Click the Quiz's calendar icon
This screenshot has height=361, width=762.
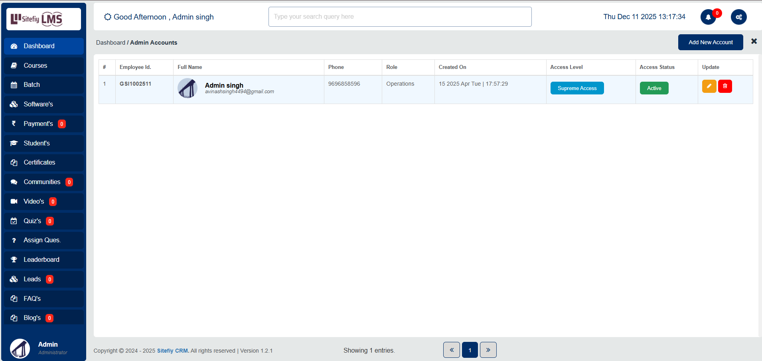[14, 221]
